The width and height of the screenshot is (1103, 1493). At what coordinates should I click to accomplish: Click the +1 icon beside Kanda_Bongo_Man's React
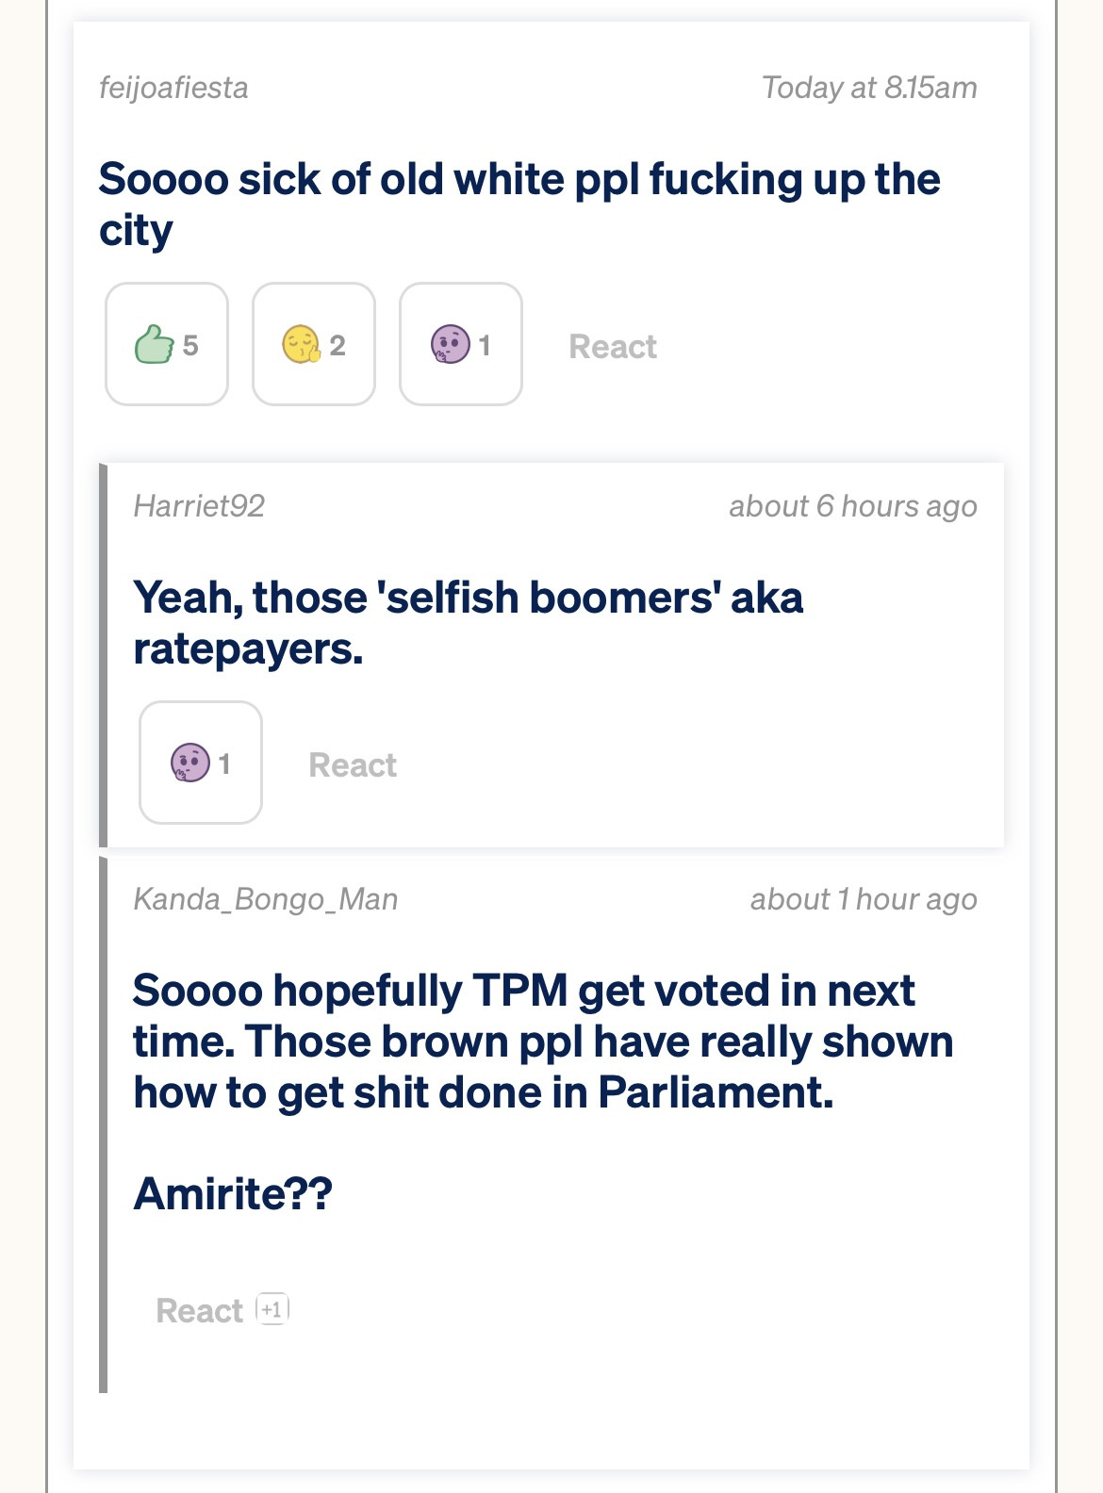pos(272,1309)
